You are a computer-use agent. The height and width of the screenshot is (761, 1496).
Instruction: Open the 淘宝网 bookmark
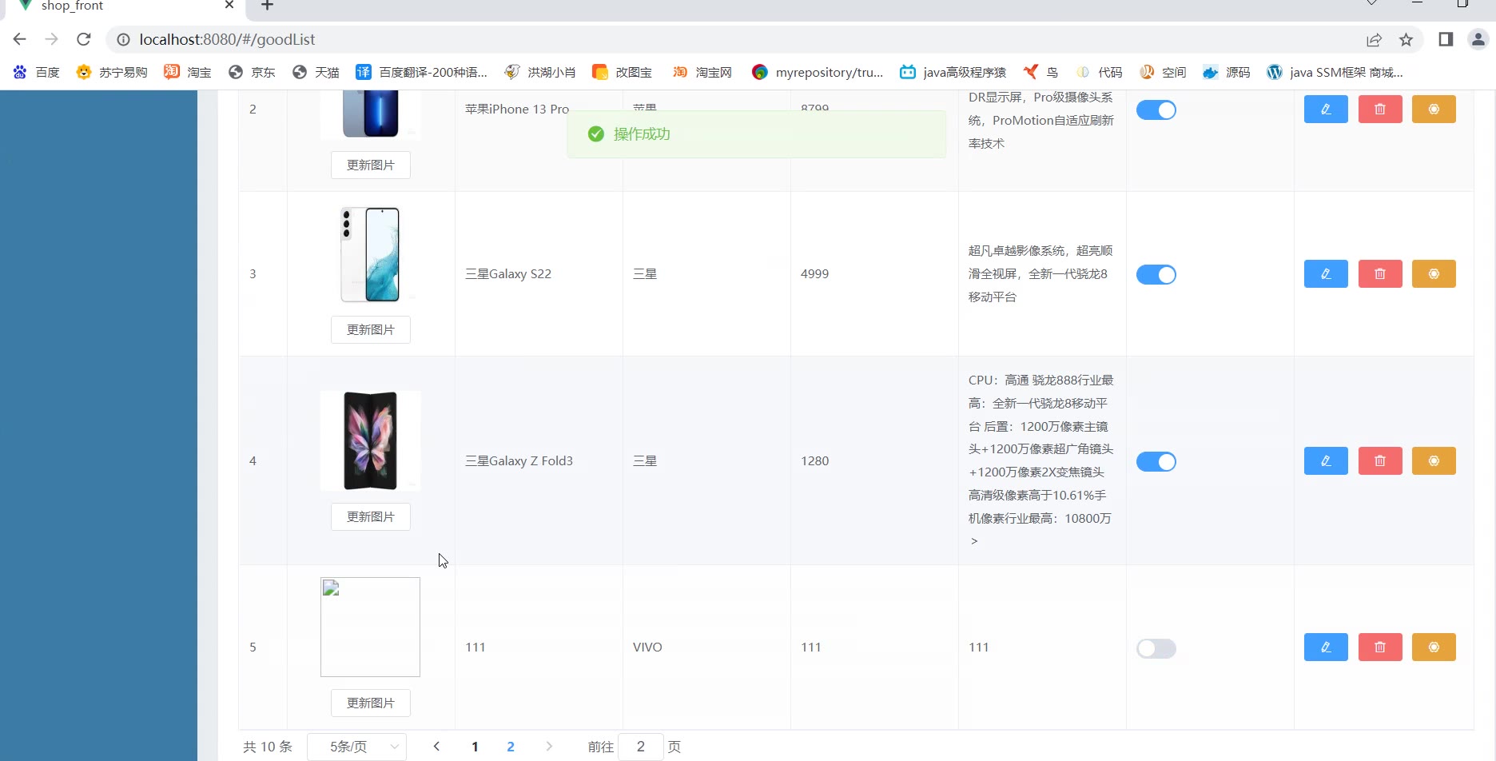tap(702, 73)
